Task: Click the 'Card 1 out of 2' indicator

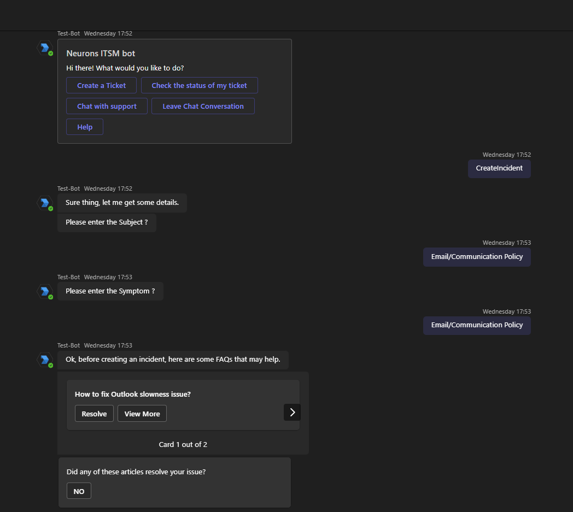Action: (x=183, y=444)
